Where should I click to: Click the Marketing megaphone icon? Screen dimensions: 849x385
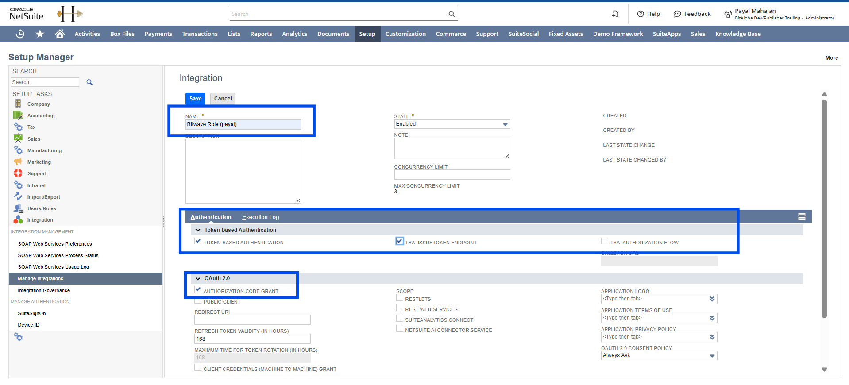tap(18, 162)
